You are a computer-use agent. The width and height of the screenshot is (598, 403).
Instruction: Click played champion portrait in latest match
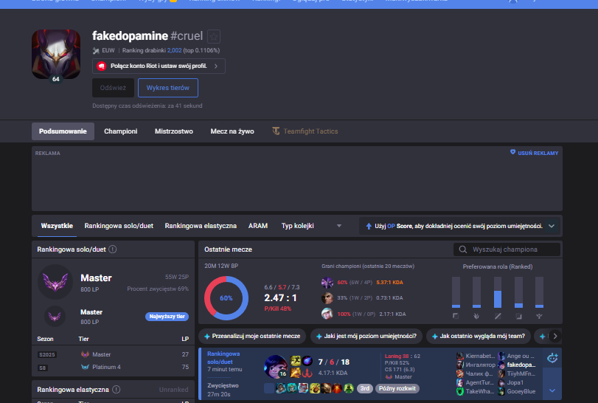(x=275, y=367)
